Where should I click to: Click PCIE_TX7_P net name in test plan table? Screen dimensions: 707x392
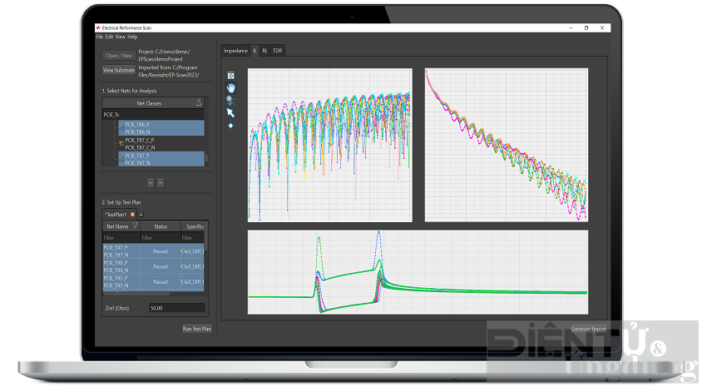116,248
